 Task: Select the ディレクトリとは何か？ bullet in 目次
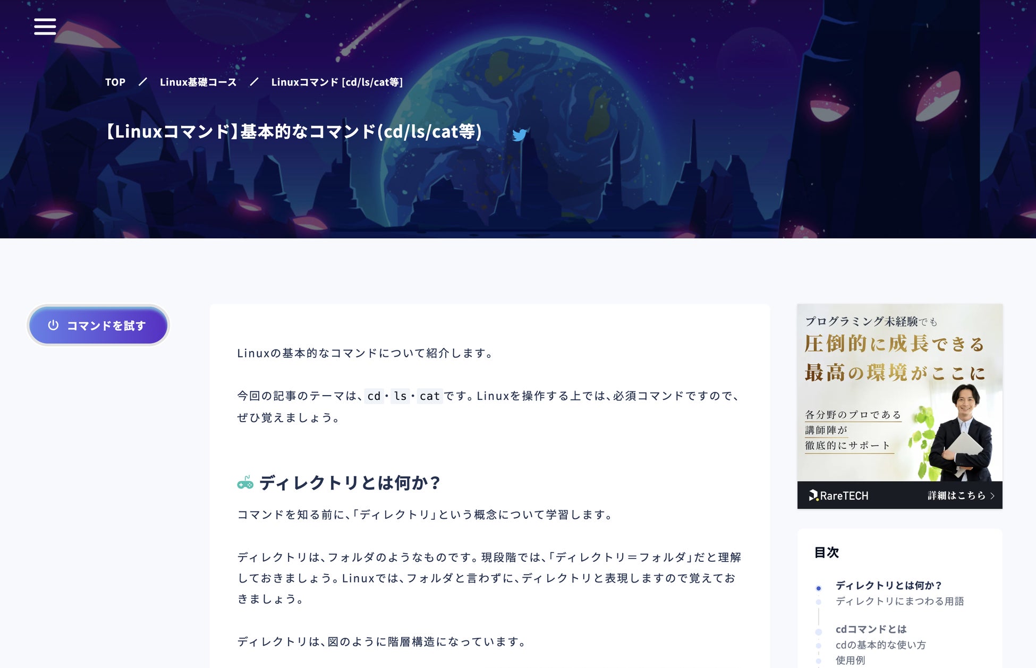pos(819,588)
